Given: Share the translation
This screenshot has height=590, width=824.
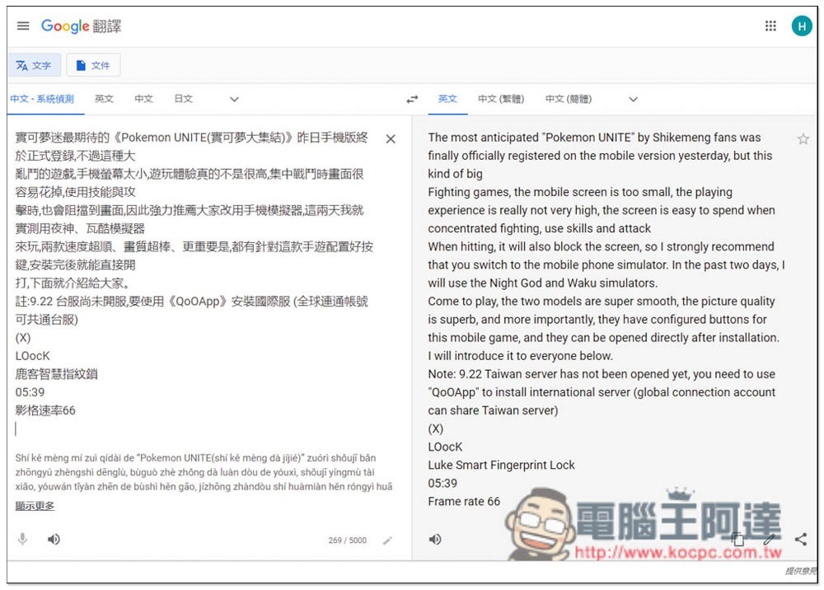Looking at the screenshot, I should (x=801, y=539).
